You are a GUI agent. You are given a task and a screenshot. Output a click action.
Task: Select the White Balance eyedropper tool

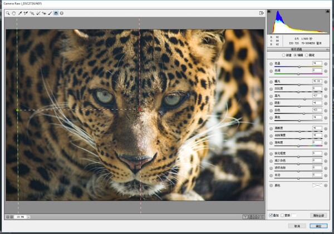[20, 13]
